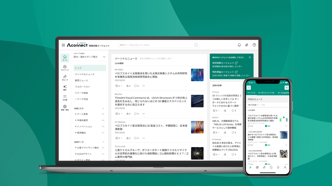Open more options on PR TIMES personal news article

[x=143, y=86]
